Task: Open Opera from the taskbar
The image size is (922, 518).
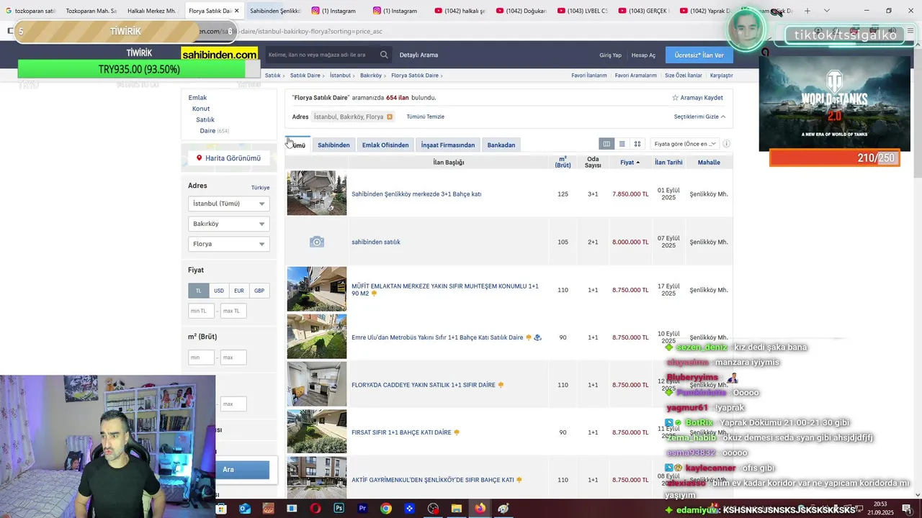Action: pos(315,509)
